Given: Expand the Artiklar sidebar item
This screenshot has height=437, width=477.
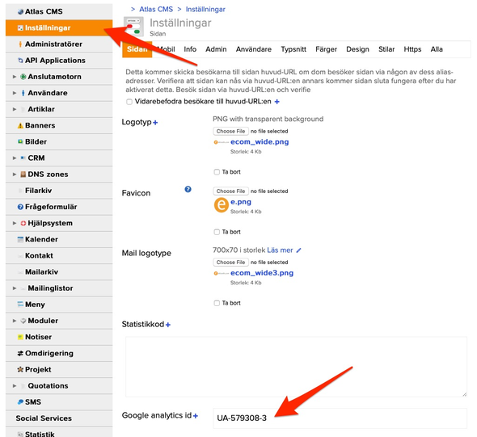Looking at the screenshot, I should pos(15,109).
